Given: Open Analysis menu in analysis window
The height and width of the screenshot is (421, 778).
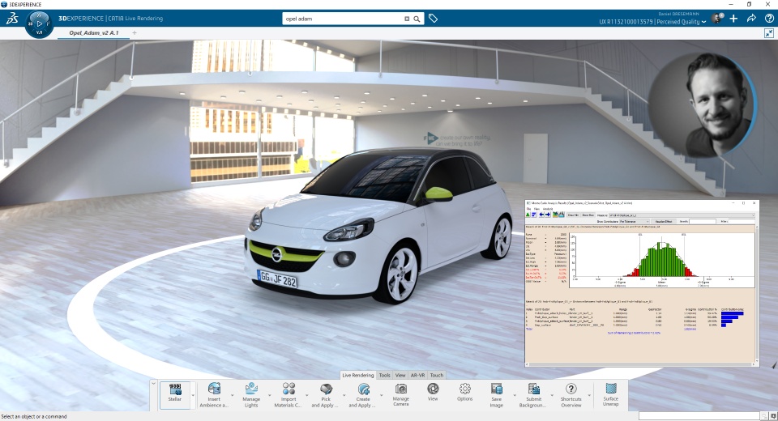Looking at the screenshot, I should 548,209.
